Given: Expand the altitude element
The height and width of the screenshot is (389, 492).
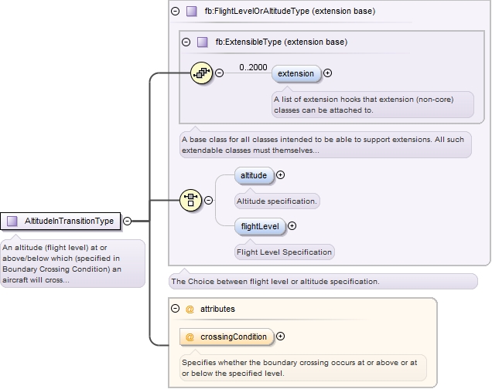Looking at the screenshot, I should pyautogui.click(x=280, y=175).
